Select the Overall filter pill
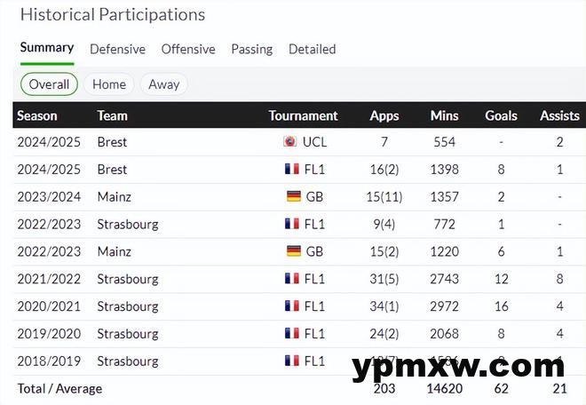586x405 pixels. pyautogui.click(x=49, y=84)
